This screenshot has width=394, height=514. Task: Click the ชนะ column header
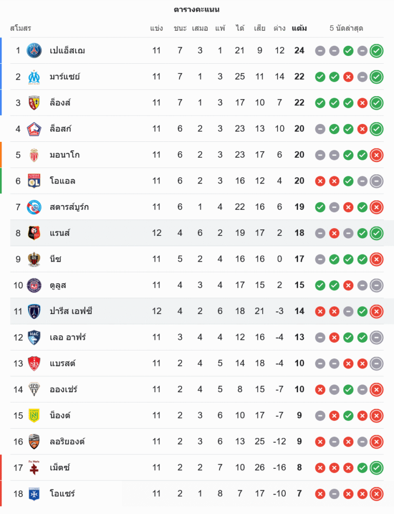pos(180,28)
